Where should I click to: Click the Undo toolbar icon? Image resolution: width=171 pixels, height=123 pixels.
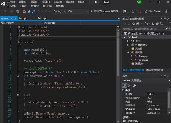pyautogui.click(x=39, y=11)
